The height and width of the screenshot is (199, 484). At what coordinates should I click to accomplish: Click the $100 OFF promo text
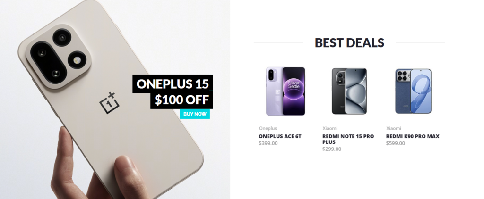[181, 100]
